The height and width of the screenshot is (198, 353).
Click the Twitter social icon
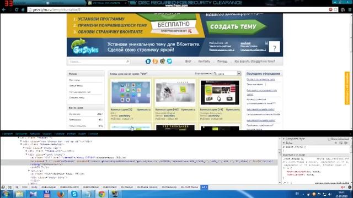click(169, 61)
